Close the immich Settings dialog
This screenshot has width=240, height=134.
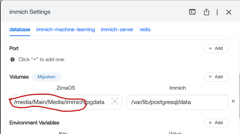[229, 12]
